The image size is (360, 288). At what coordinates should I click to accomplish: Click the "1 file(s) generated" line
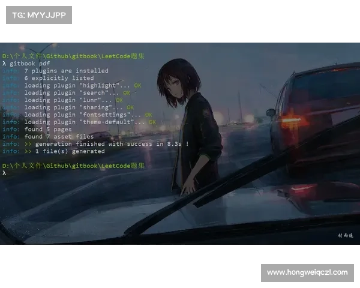click(x=53, y=151)
